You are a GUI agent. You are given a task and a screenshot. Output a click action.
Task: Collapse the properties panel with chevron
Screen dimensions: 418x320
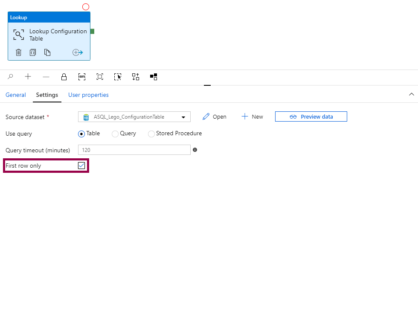pyautogui.click(x=411, y=94)
